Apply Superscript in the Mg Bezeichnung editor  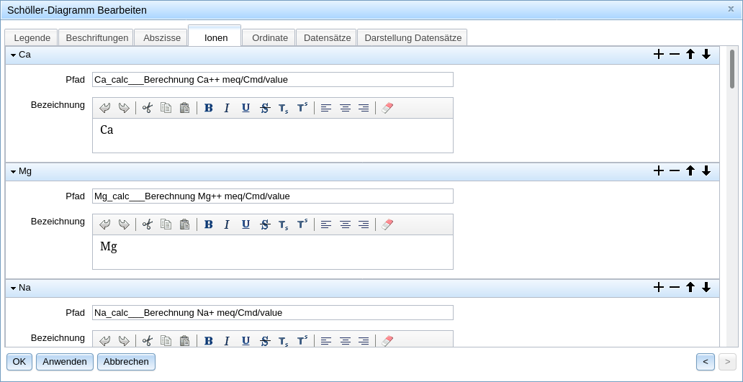[x=302, y=224]
